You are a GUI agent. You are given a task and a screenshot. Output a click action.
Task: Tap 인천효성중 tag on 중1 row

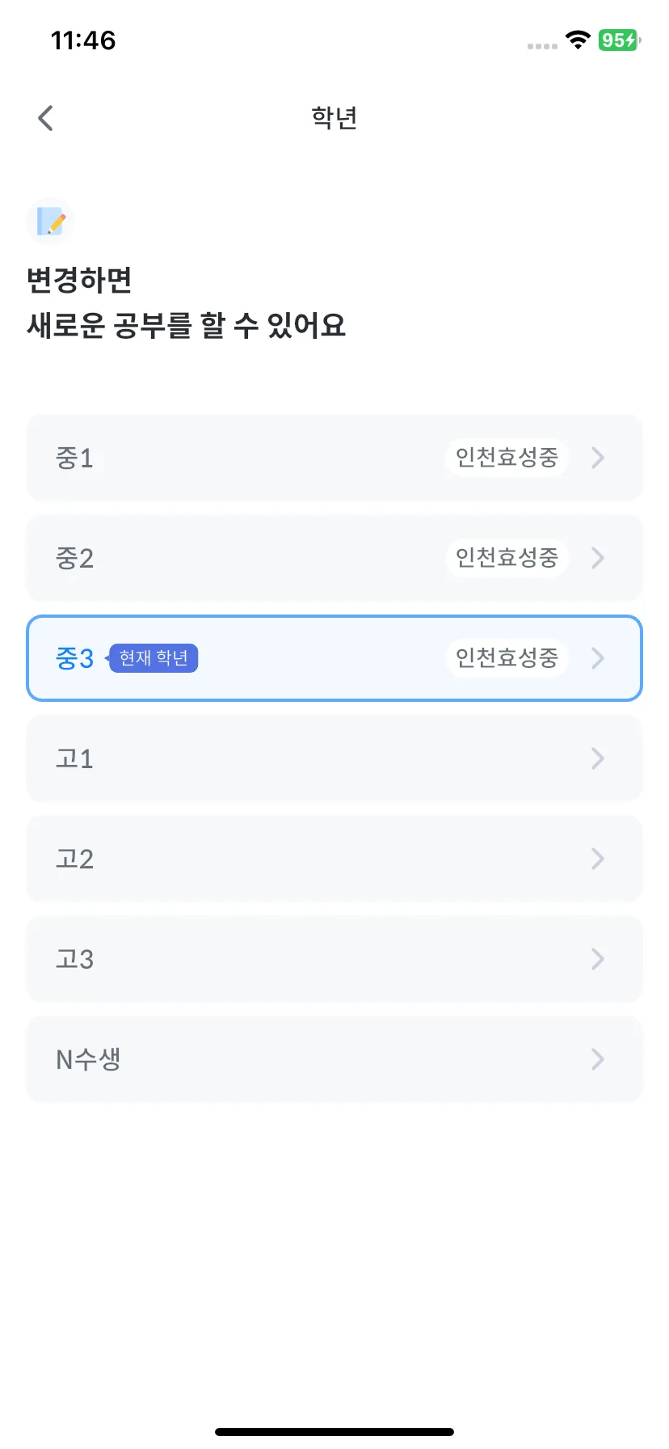pos(507,458)
